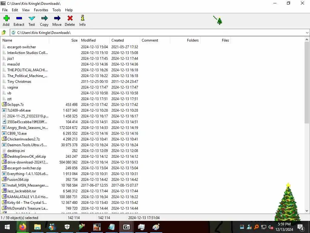Click the scrollbar down arrow
This screenshot has width=310, height=233.
tap(307, 211)
